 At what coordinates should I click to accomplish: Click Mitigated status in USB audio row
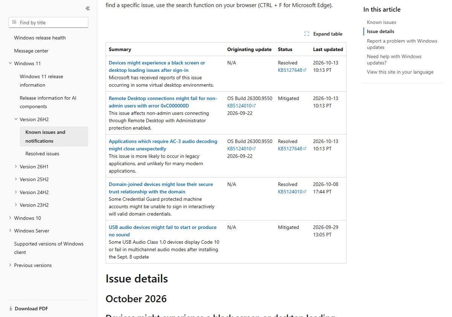click(x=289, y=227)
